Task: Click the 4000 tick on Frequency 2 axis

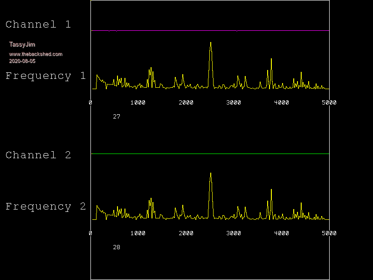Action: pos(281,233)
